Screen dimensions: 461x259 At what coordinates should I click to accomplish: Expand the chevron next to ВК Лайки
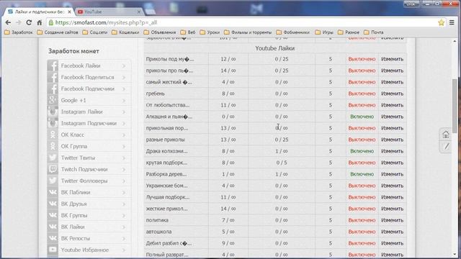(124, 227)
